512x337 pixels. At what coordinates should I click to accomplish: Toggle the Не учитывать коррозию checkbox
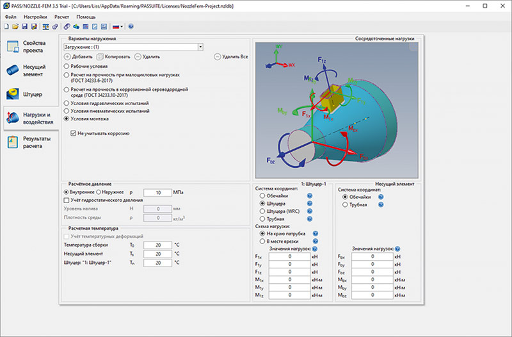coord(74,133)
